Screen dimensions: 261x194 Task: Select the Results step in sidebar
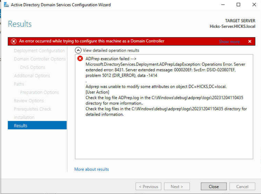click(37, 125)
